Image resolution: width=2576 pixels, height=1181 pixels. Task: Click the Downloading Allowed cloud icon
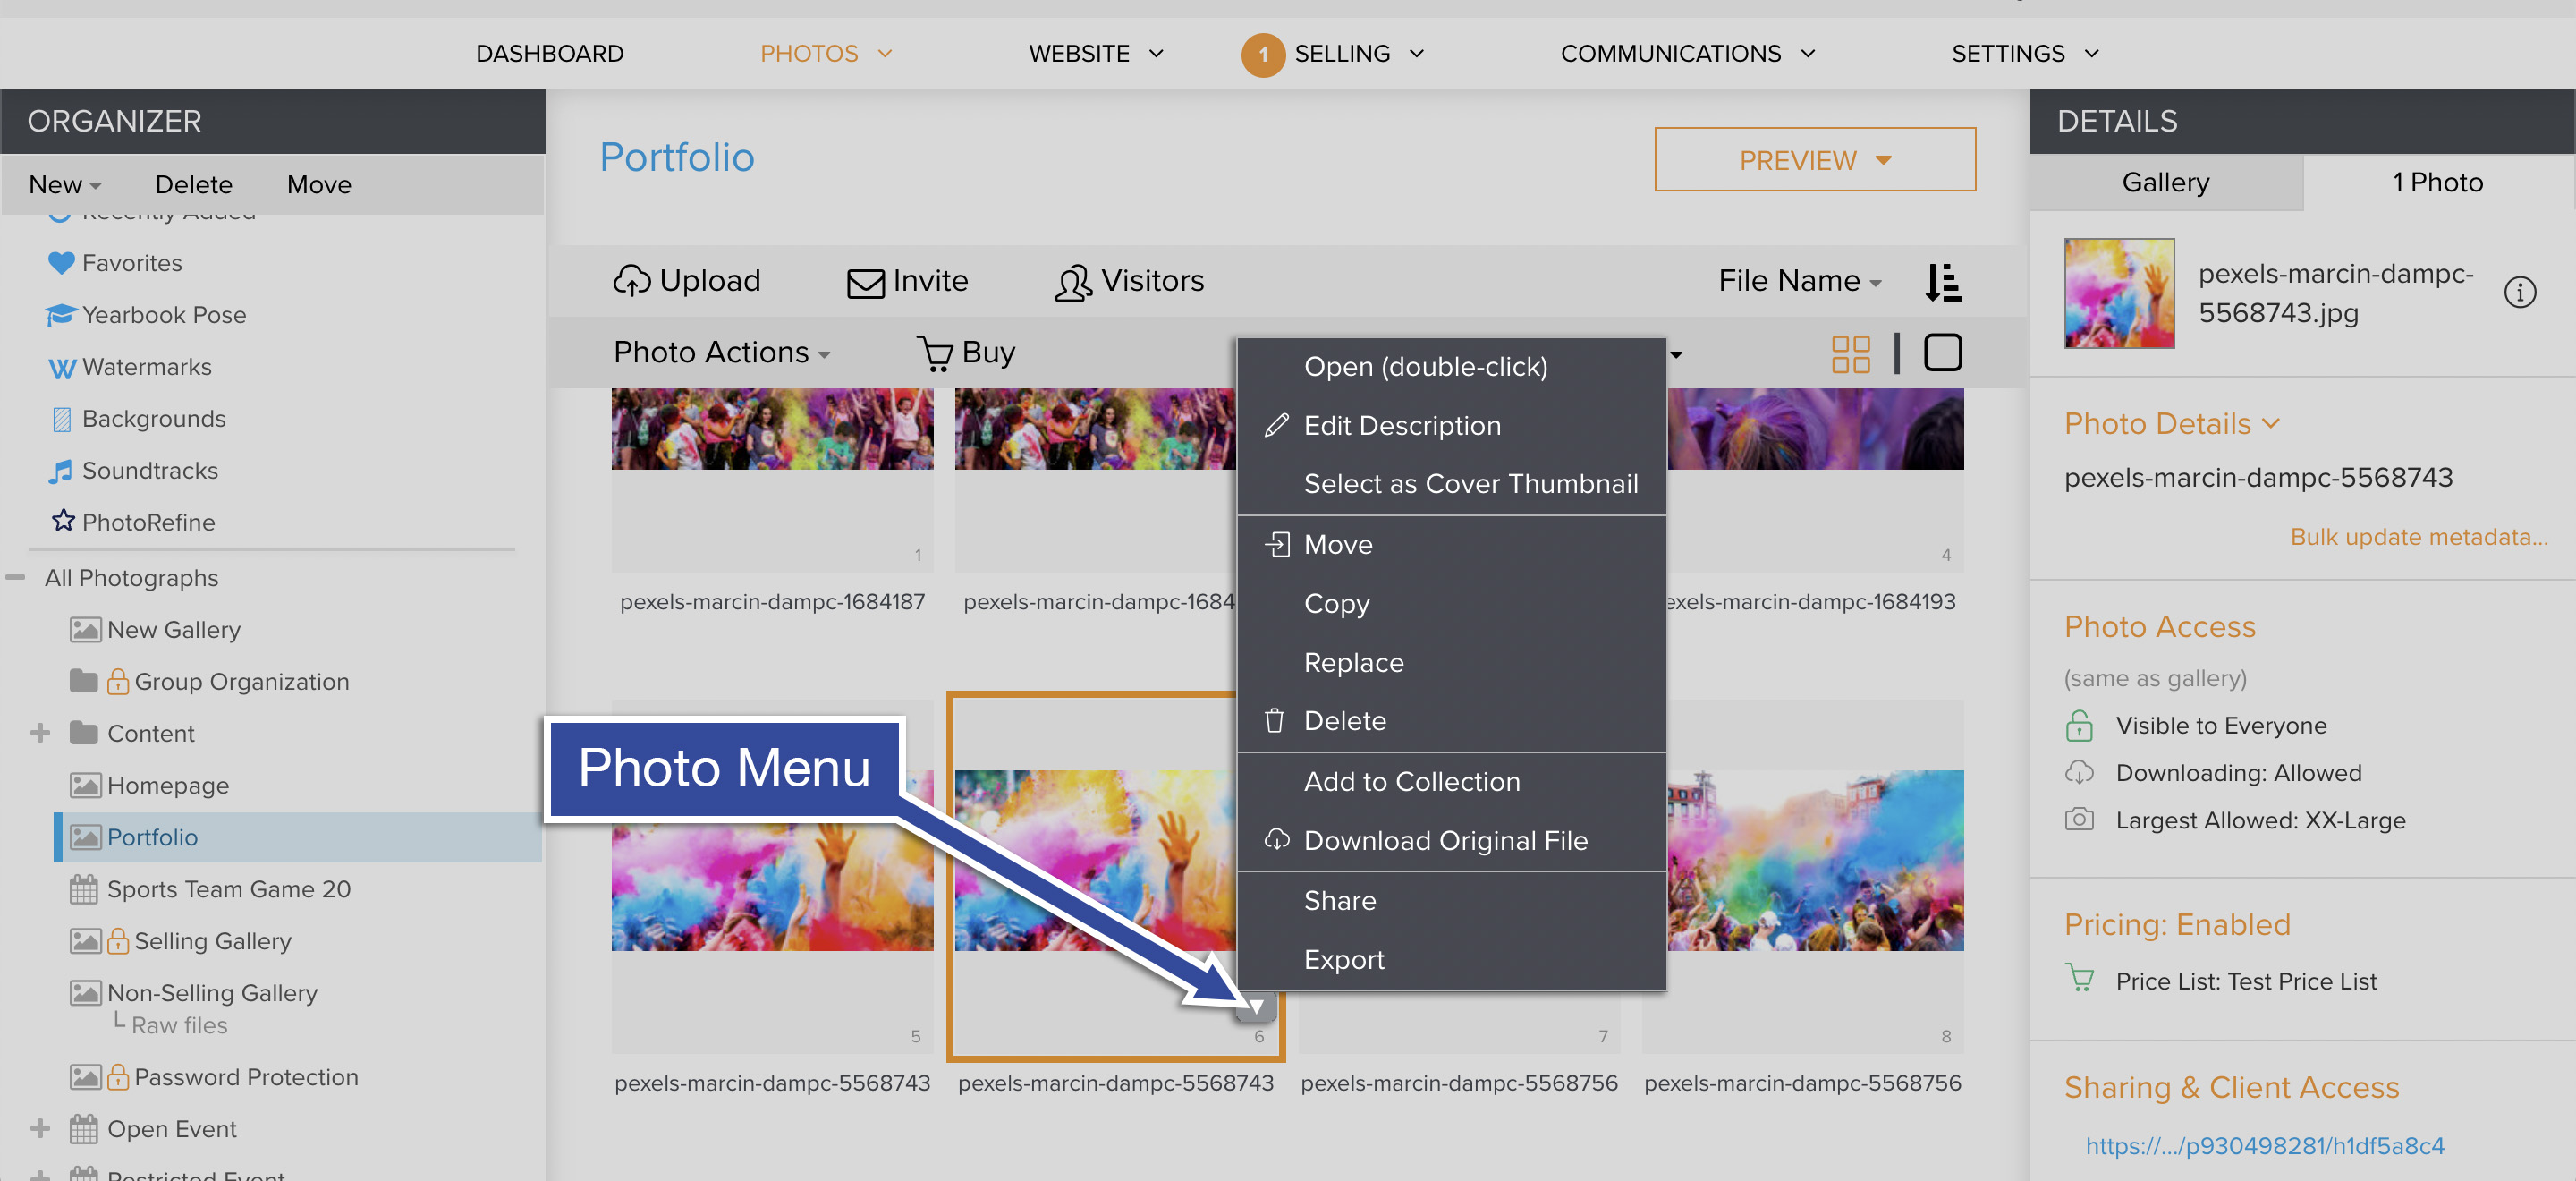click(x=2079, y=773)
